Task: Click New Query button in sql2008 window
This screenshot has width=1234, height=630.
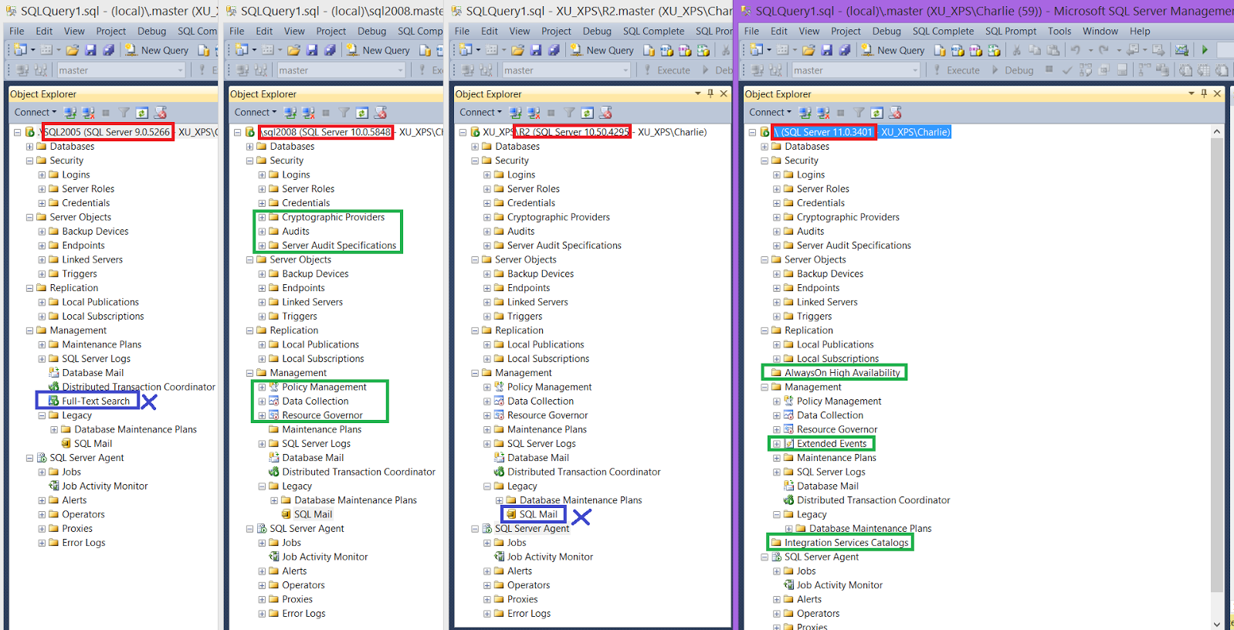Action: click(x=378, y=50)
